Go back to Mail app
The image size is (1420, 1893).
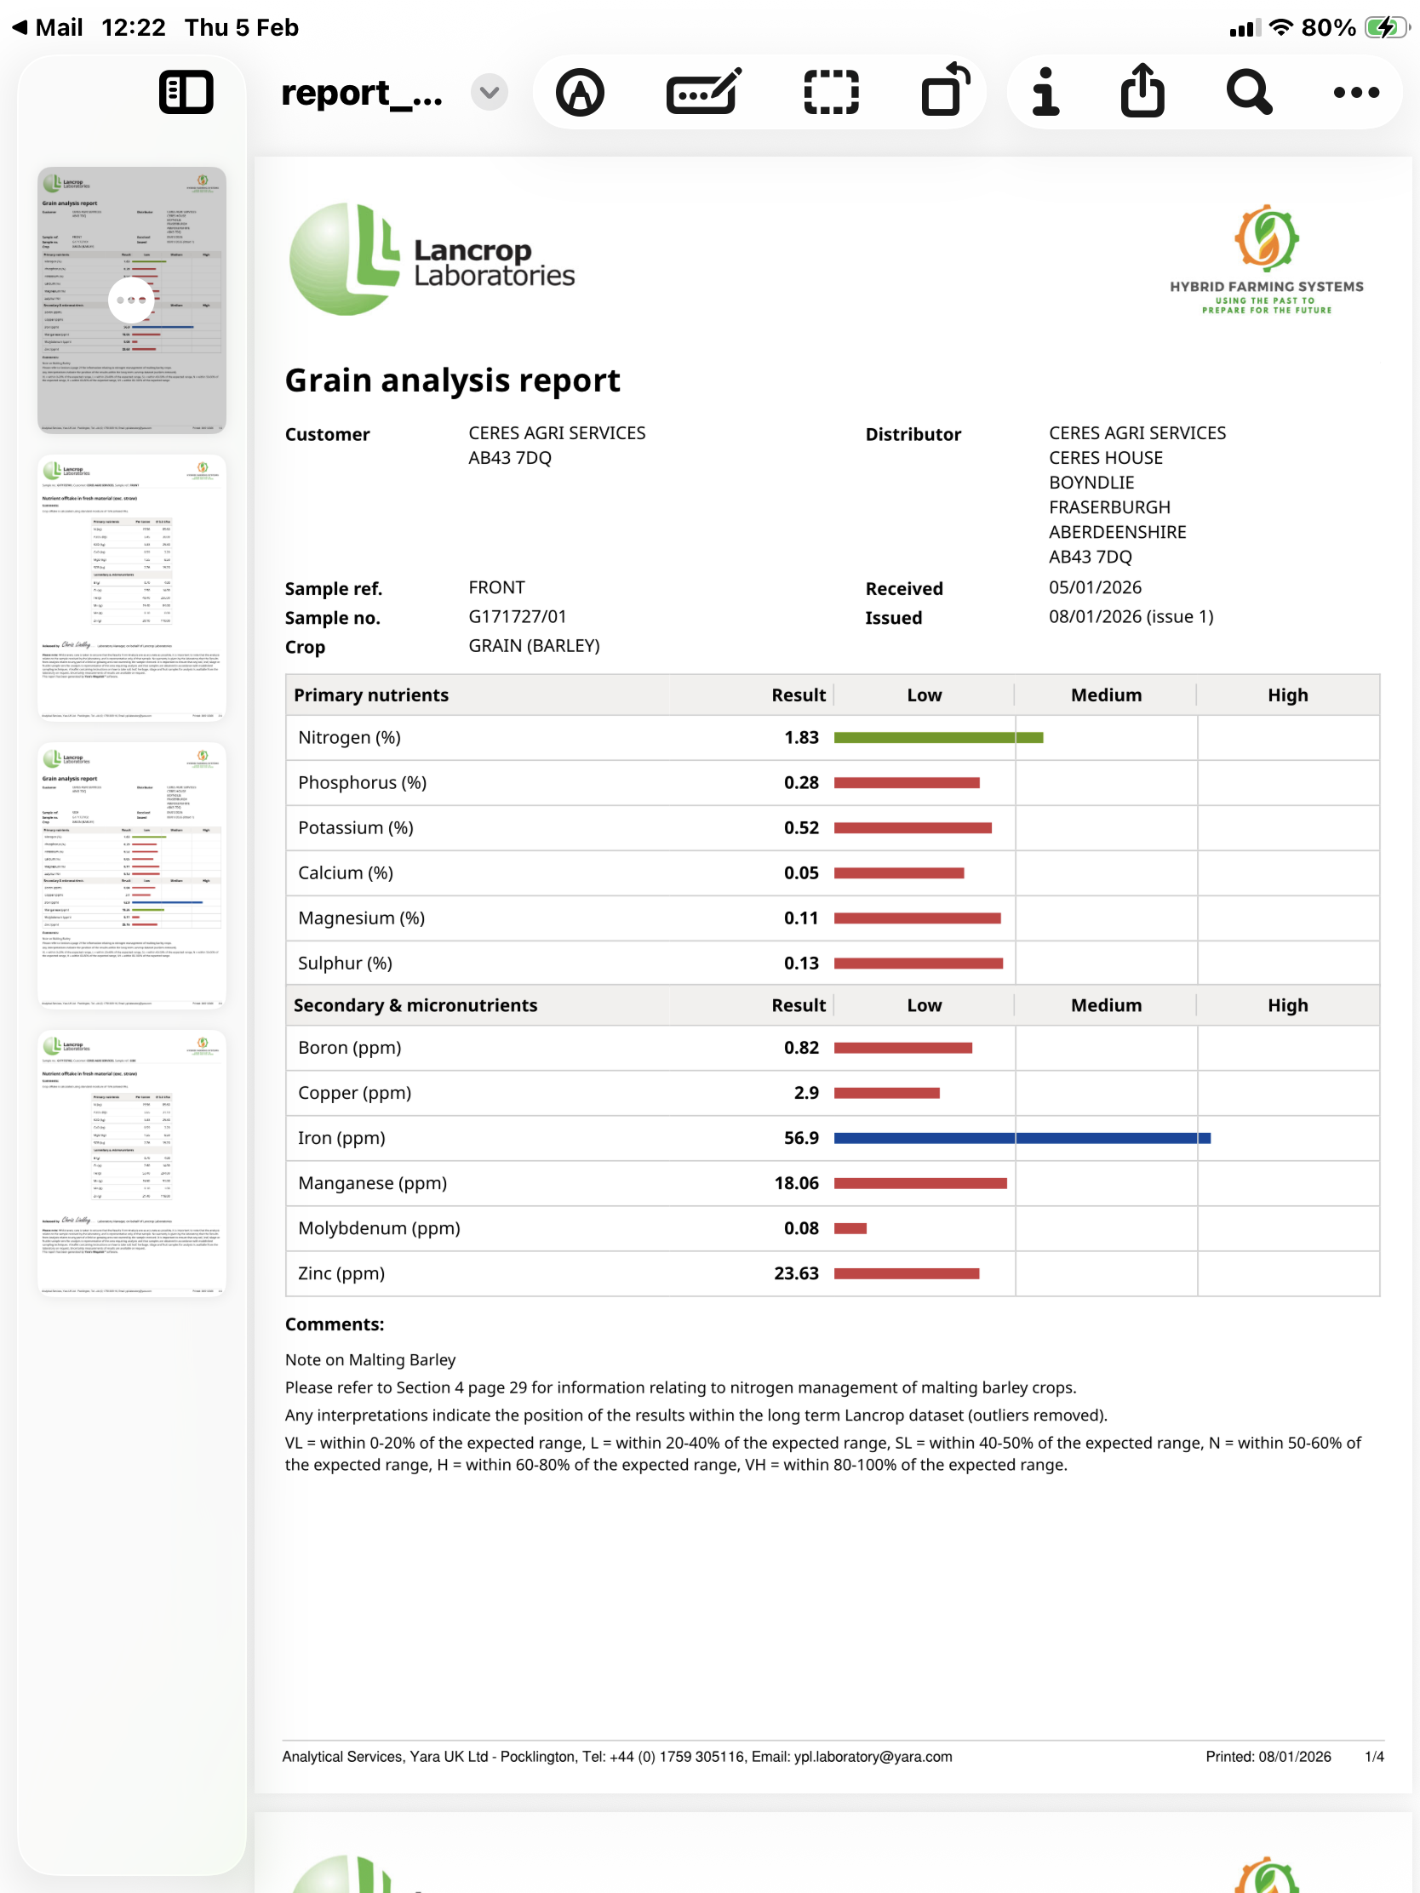48,27
